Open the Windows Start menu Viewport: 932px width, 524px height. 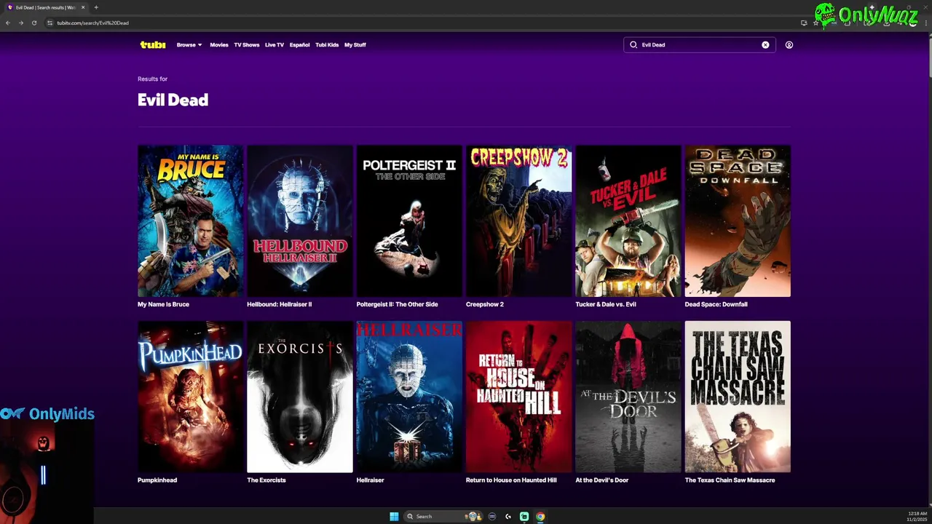(x=394, y=517)
